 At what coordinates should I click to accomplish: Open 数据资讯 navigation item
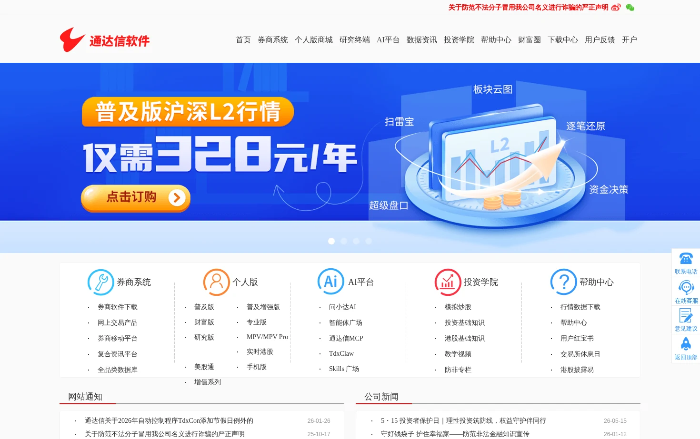(x=422, y=40)
